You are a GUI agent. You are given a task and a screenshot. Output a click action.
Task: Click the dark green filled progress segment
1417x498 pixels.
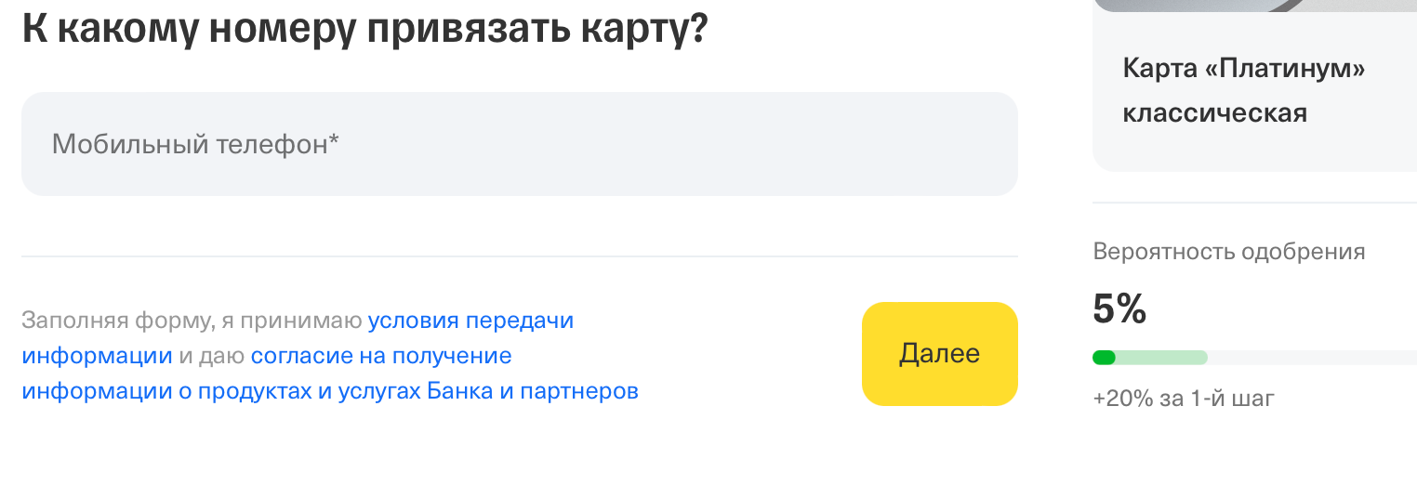(x=1104, y=358)
